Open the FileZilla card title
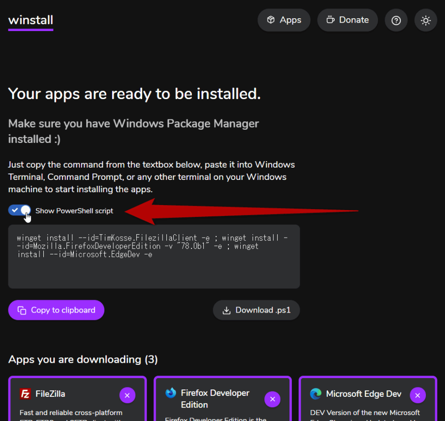 50,394
